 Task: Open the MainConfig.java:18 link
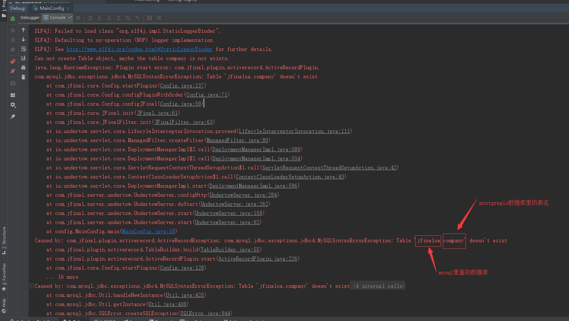pyautogui.click(x=148, y=231)
